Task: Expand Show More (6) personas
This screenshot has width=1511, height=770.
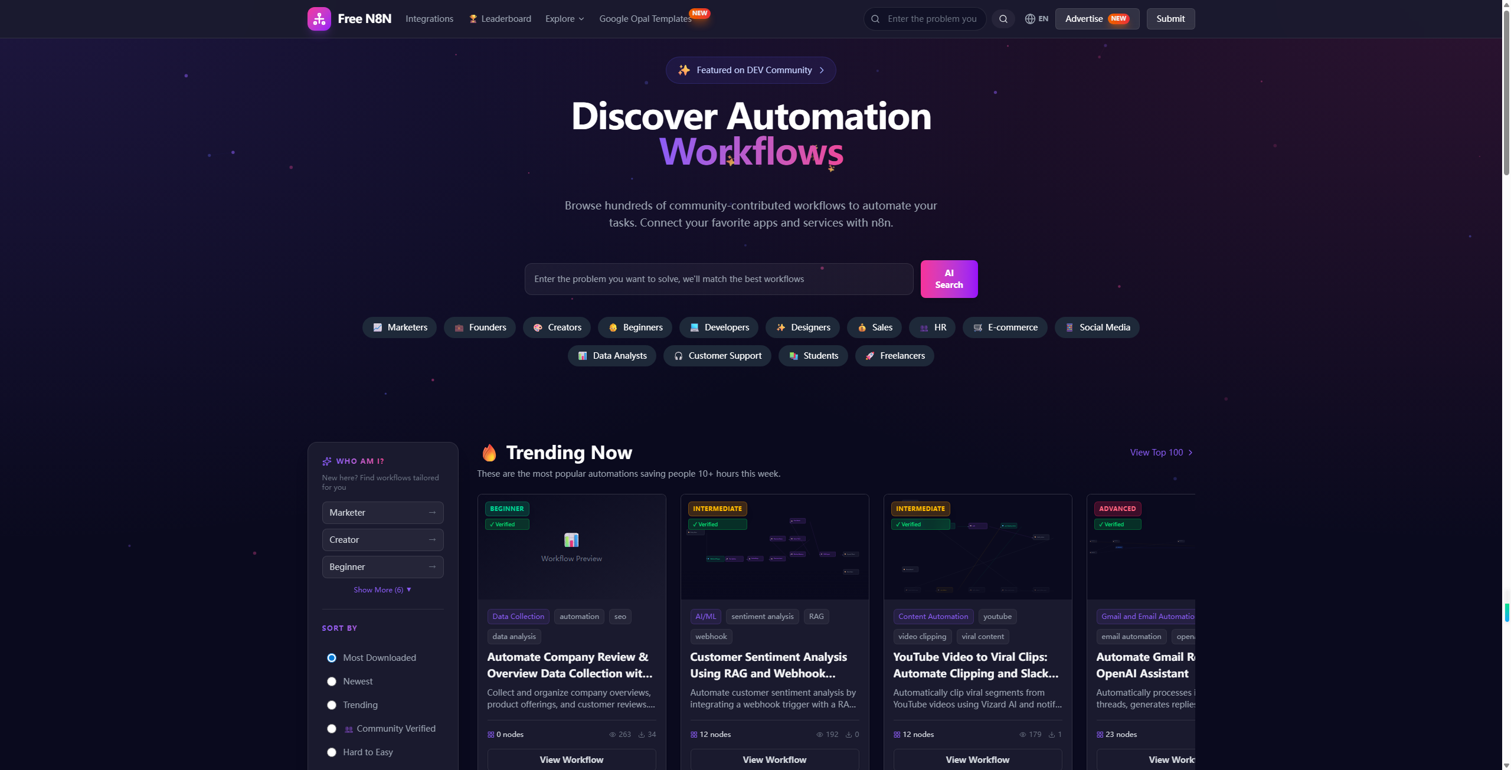Action: click(382, 590)
